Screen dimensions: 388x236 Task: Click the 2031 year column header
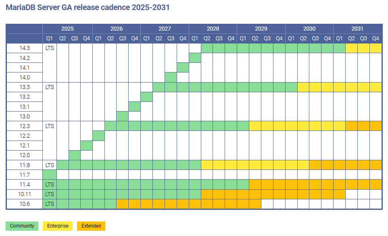(x=357, y=29)
